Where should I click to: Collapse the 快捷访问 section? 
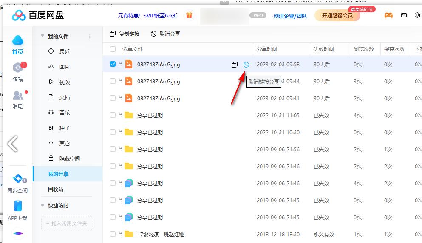[x=42, y=205]
